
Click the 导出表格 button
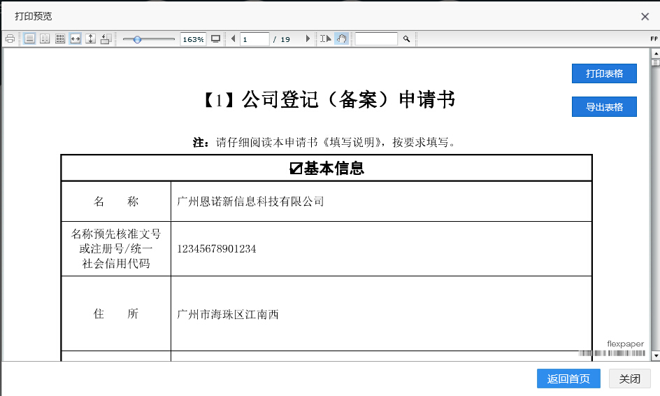604,107
